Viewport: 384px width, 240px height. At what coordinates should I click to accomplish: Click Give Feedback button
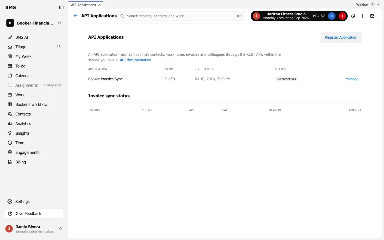[x=34, y=214]
